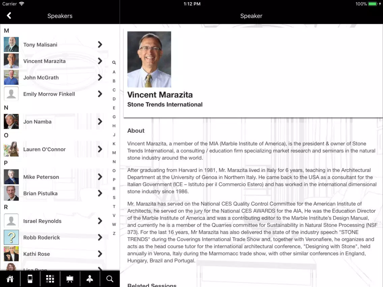Jump to letter O in index
The image size is (383, 287).
114,170
